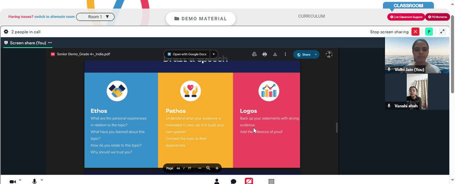Image resolution: width=455 pixels, height=184 pixels.
Task: Open the chat bubble icon
Action: click(x=233, y=181)
